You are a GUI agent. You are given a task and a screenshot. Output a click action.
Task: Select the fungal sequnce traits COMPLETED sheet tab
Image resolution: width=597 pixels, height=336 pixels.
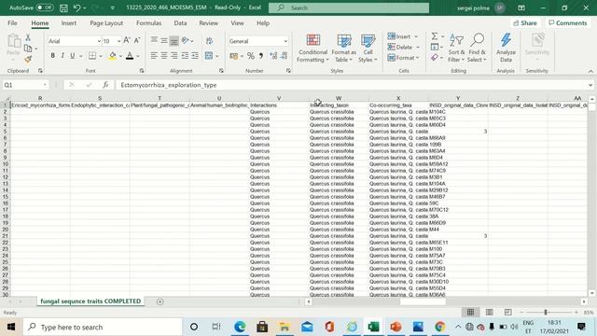click(90, 301)
